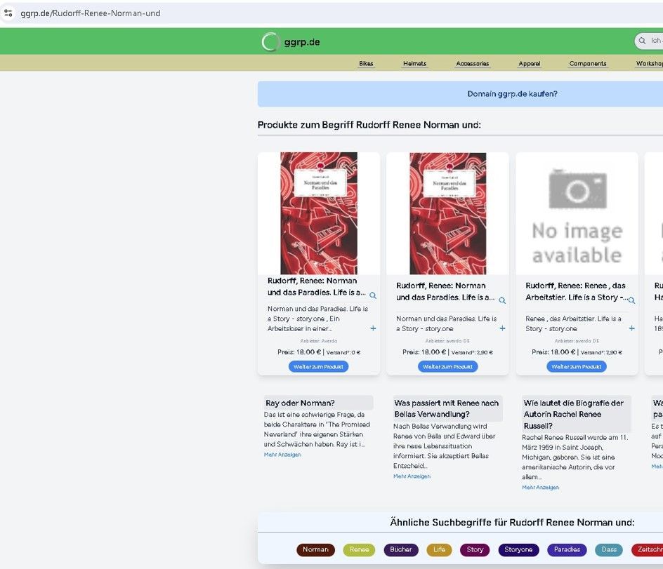Click 'Domain ggrp.de kaufen?' banner link
Viewport: 663px width, 569px height.
(x=512, y=94)
